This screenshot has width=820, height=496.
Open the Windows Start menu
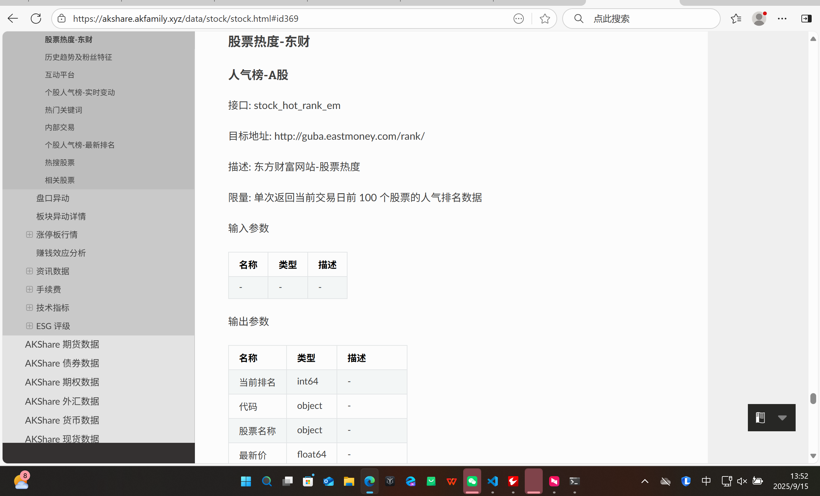tap(246, 481)
